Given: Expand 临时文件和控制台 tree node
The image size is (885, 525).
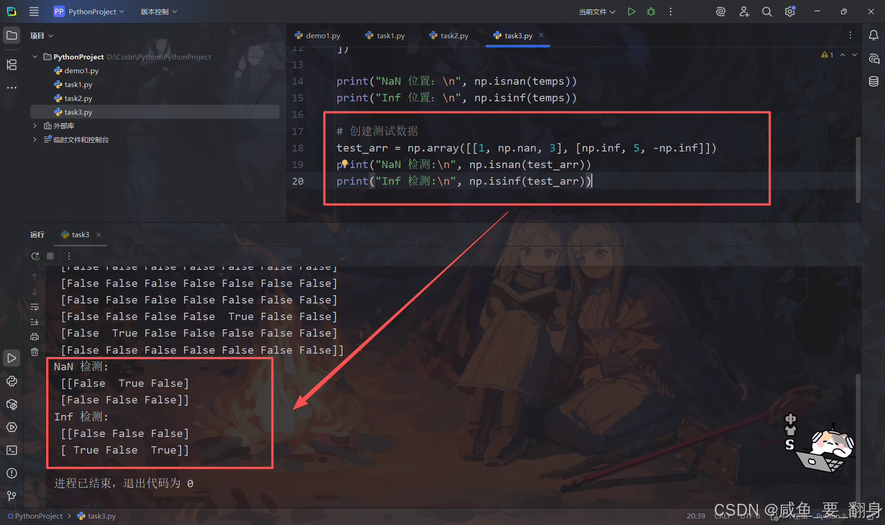Looking at the screenshot, I should point(35,140).
